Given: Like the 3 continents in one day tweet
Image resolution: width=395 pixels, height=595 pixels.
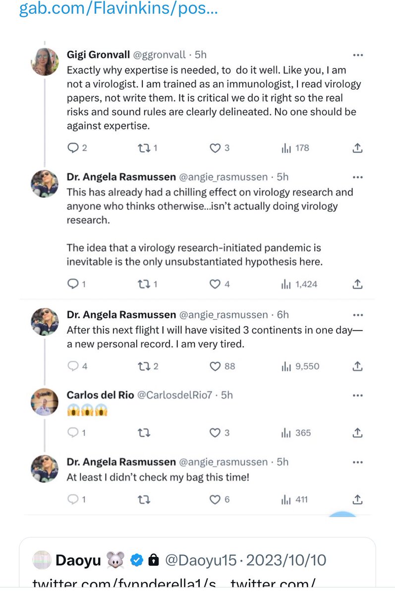Looking at the screenshot, I should (215, 366).
